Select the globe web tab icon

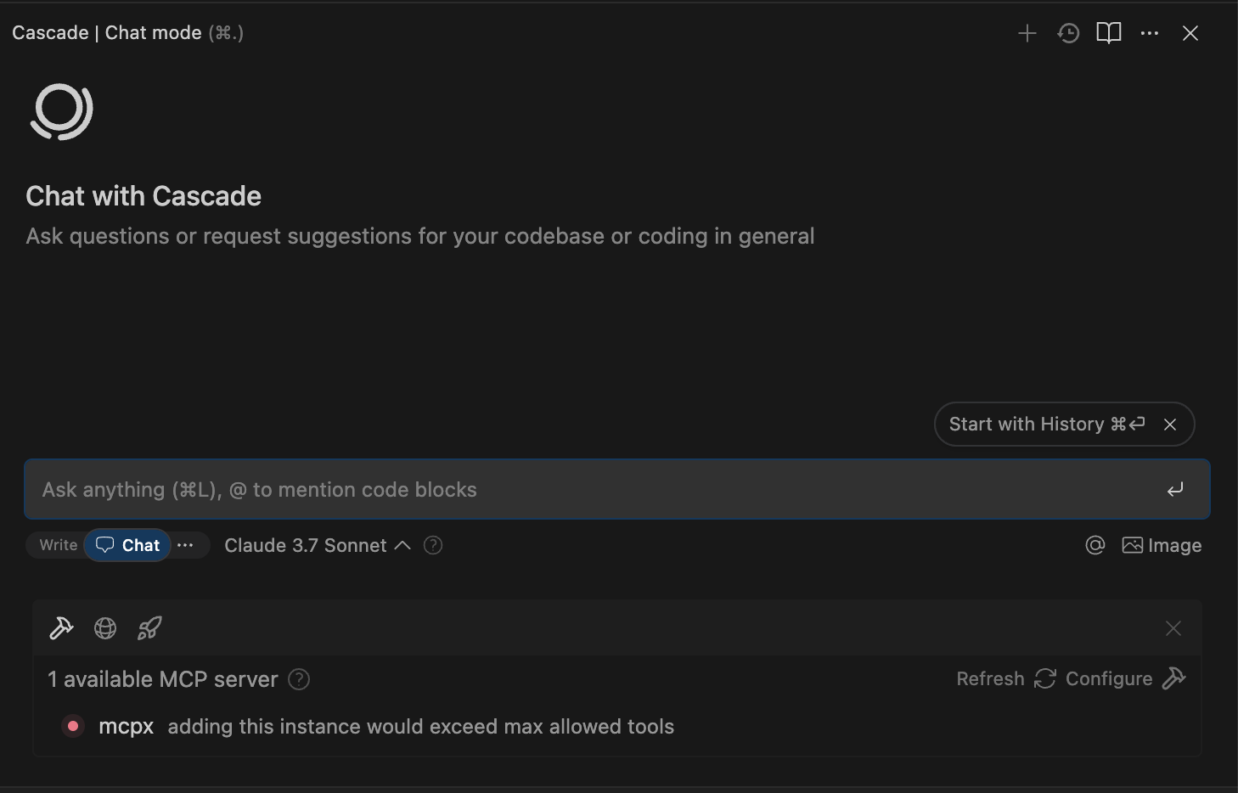point(105,628)
